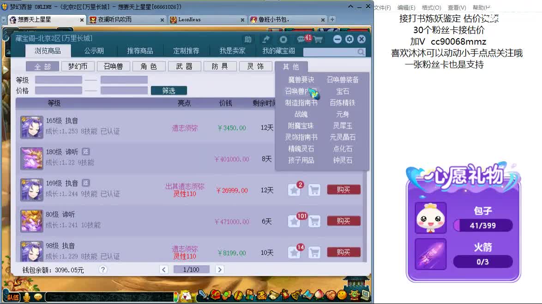This screenshot has height=304, width=542.
Task: Select 召唤兽装备 from the category dropdown
Action: [343, 80]
